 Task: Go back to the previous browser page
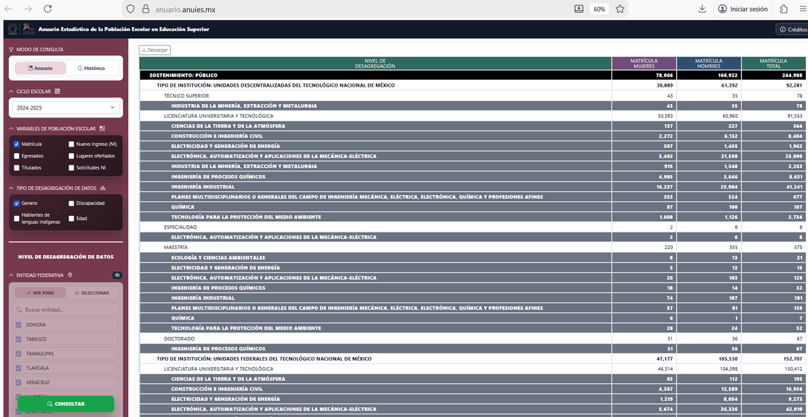pyautogui.click(x=9, y=9)
